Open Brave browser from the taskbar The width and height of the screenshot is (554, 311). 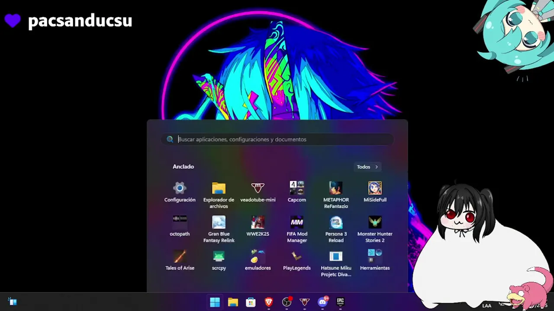point(269,302)
